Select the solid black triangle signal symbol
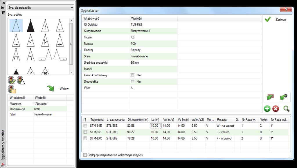The image size is (297, 168). [x=31, y=26]
